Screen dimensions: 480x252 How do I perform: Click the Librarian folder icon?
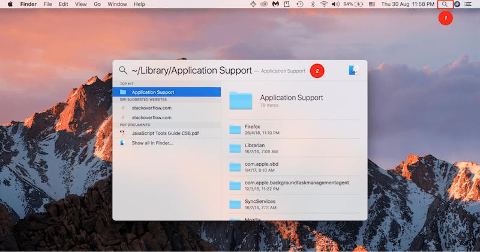click(x=235, y=148)
